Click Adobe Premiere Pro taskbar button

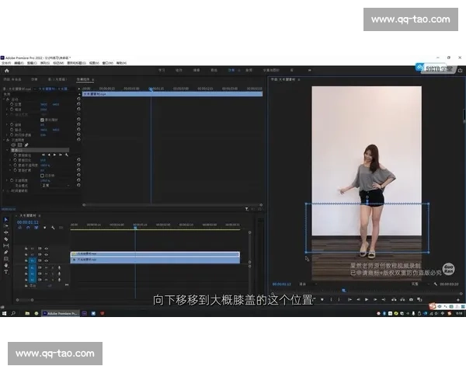[x=60, y=314]
